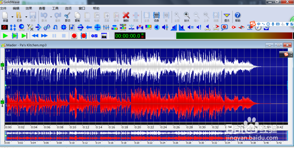Image resolution: width=294 pixels, height=148 pixels.
Task: Click the fade in rising speaker icon
Action: click(x=174, y=27)
